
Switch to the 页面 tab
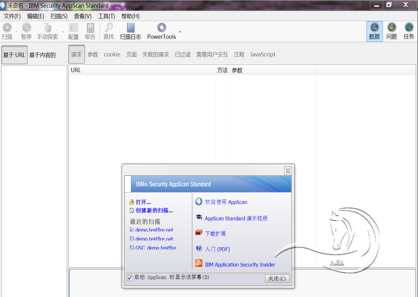click(131, 55)
